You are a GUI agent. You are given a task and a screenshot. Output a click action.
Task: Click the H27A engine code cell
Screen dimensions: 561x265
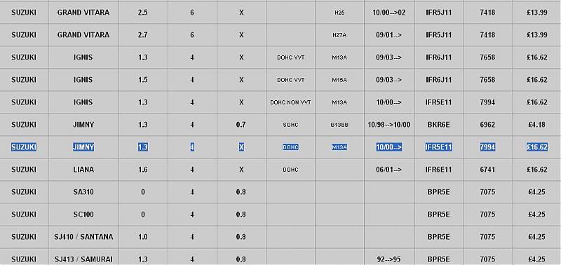(x=339, y=35)
